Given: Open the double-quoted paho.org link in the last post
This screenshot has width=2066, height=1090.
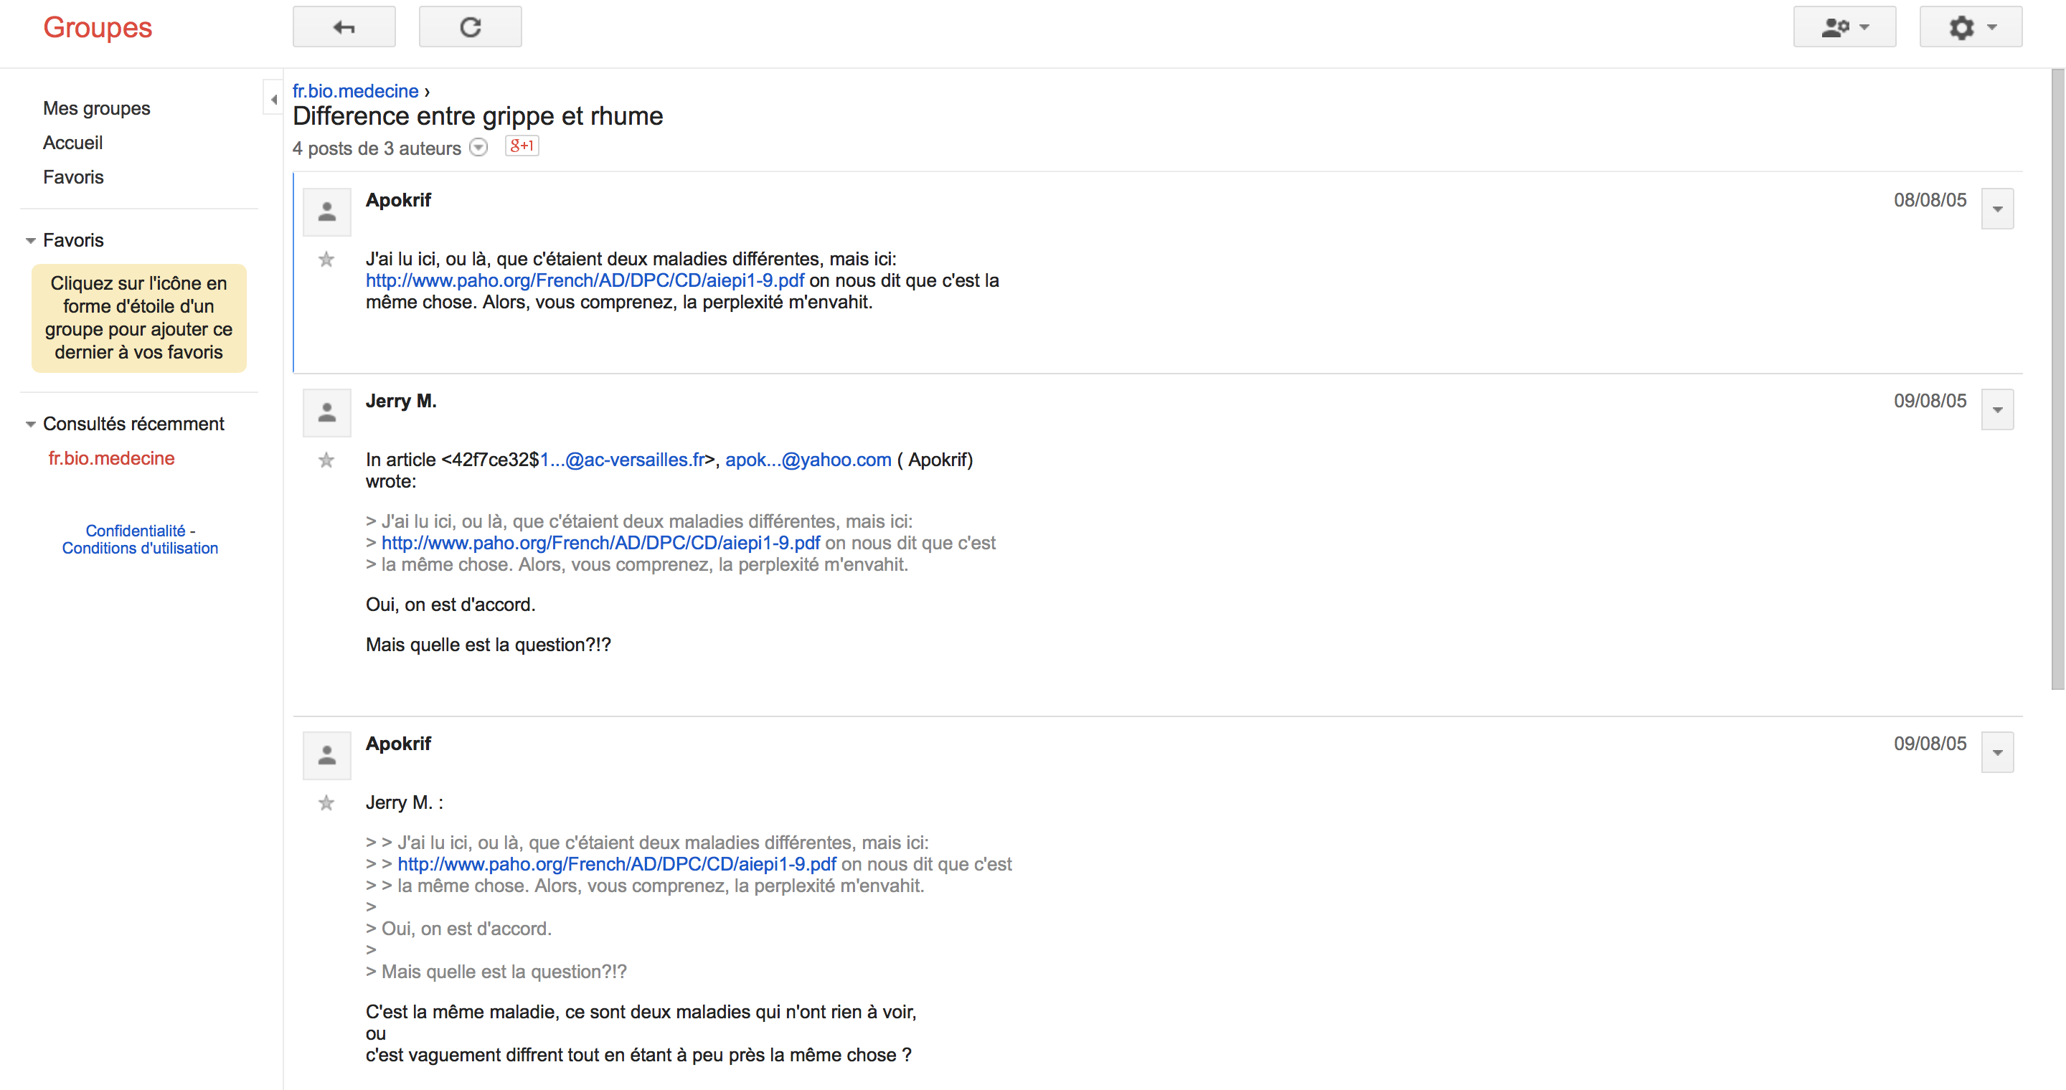Looking at the screenshot, I should coord(617,865).
